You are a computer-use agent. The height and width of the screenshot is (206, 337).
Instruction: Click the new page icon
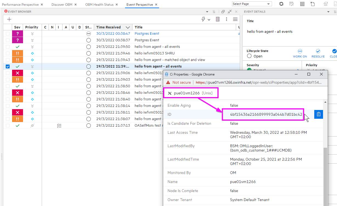click(313, 4)
